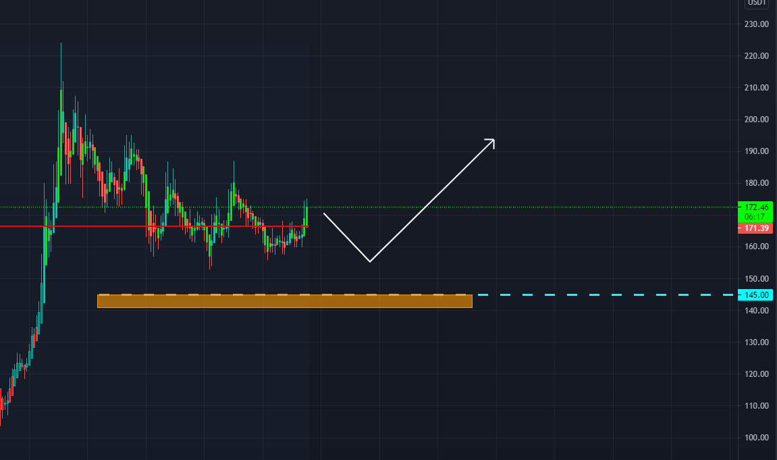The width and height of the screenshot is (777, 460).
Task: Select the orange support zone rectangle
Action: (284, 301)
